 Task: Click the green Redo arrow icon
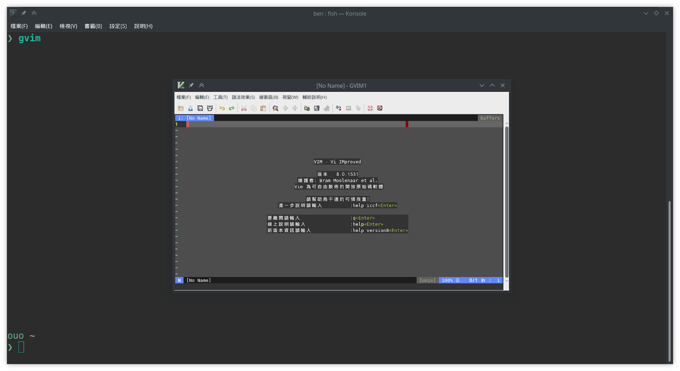(x=232, y=108)
